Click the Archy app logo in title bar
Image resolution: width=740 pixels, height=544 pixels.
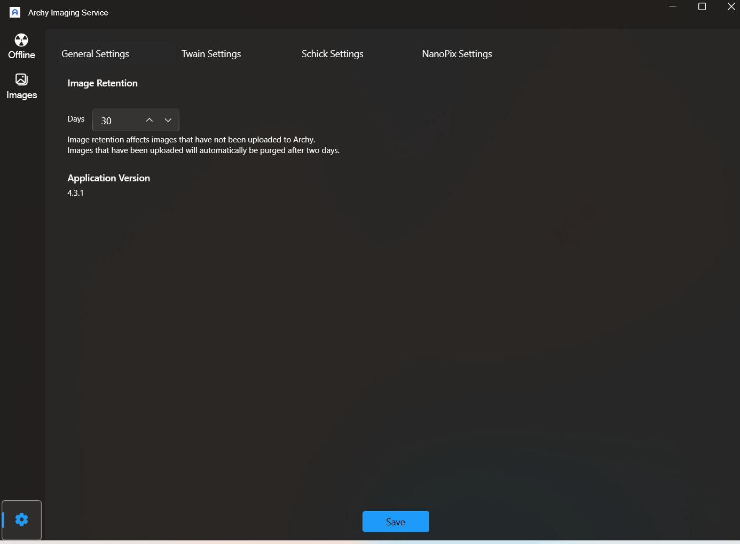15,12
